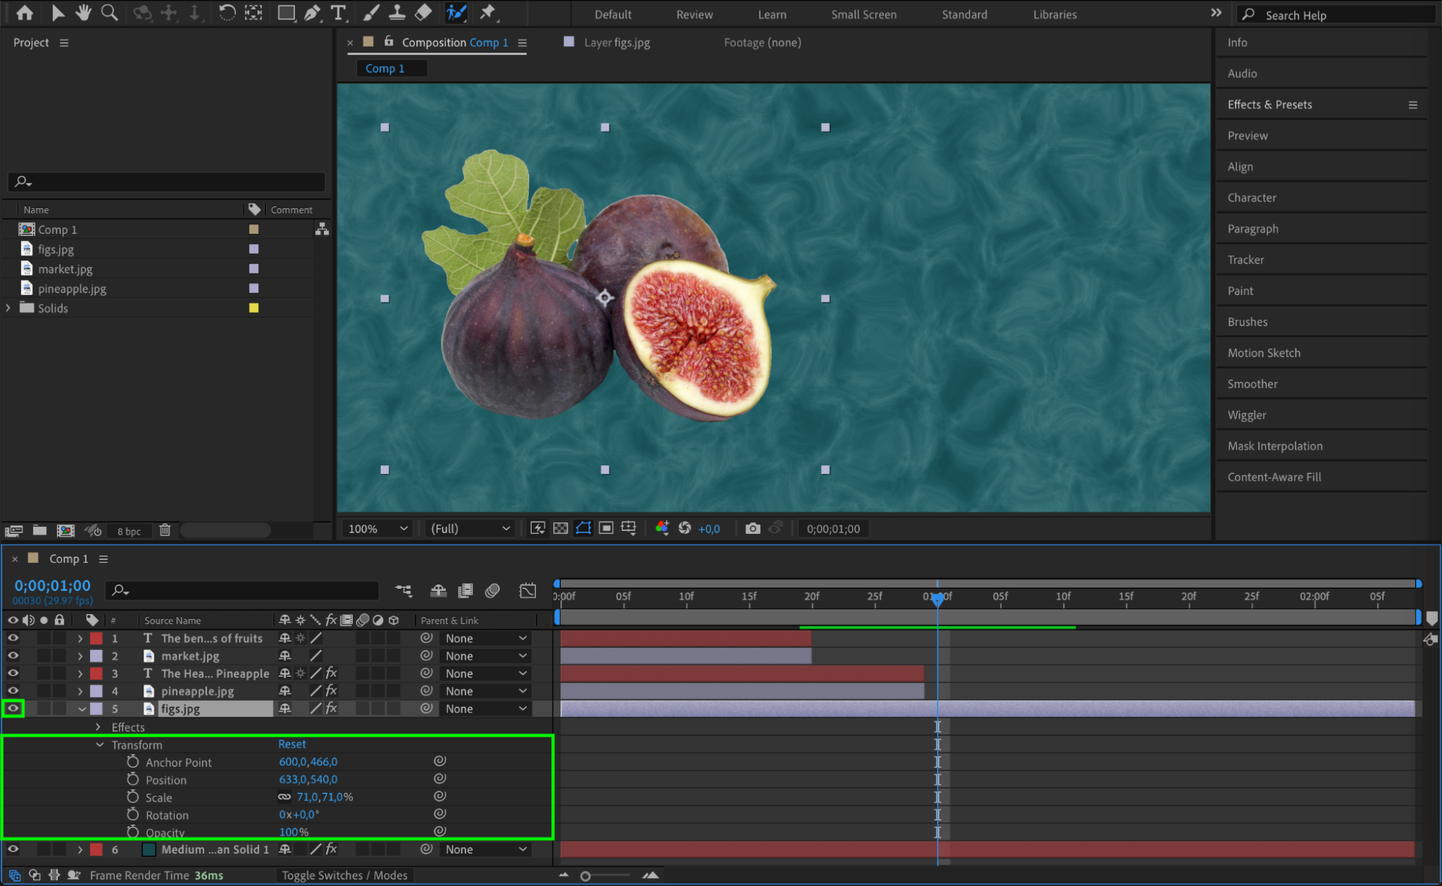The width and height of the screenshot is (1442, 886).
Task: Select the Type tool
Action: (x=338, y=13)
